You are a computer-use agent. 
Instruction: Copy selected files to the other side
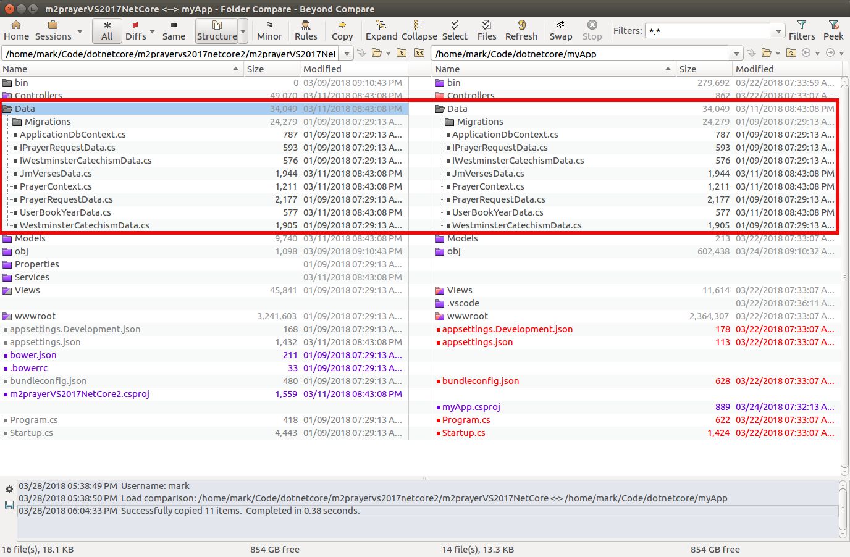pos(342,30)
